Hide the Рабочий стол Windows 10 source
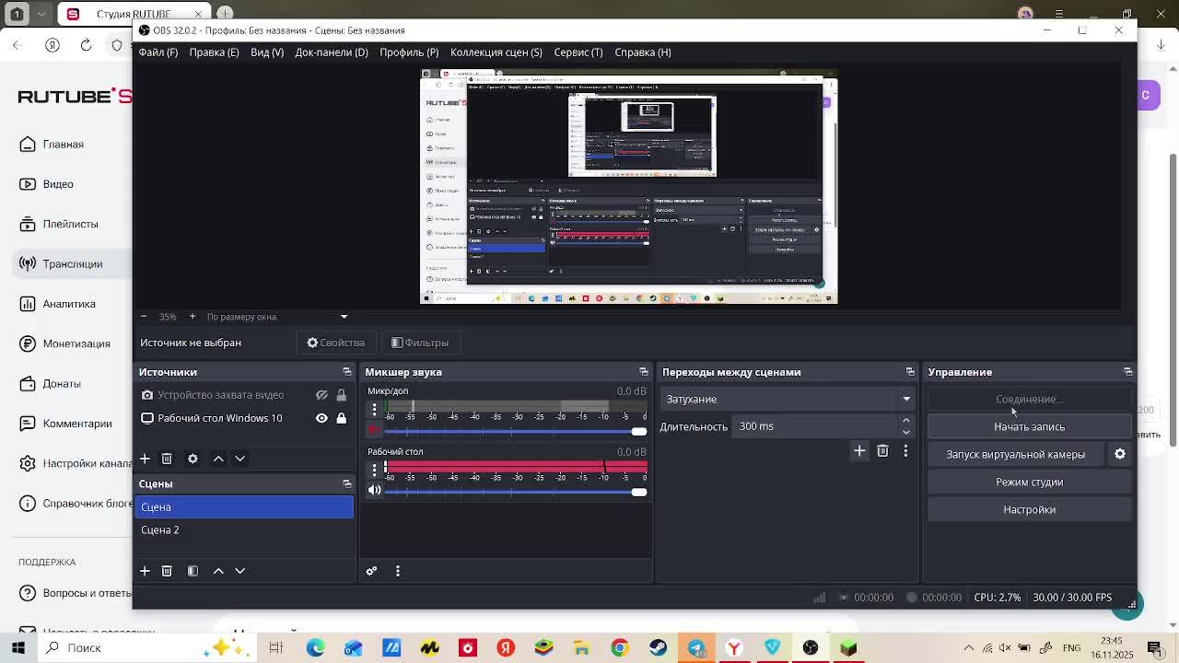 tap(321, 418)
